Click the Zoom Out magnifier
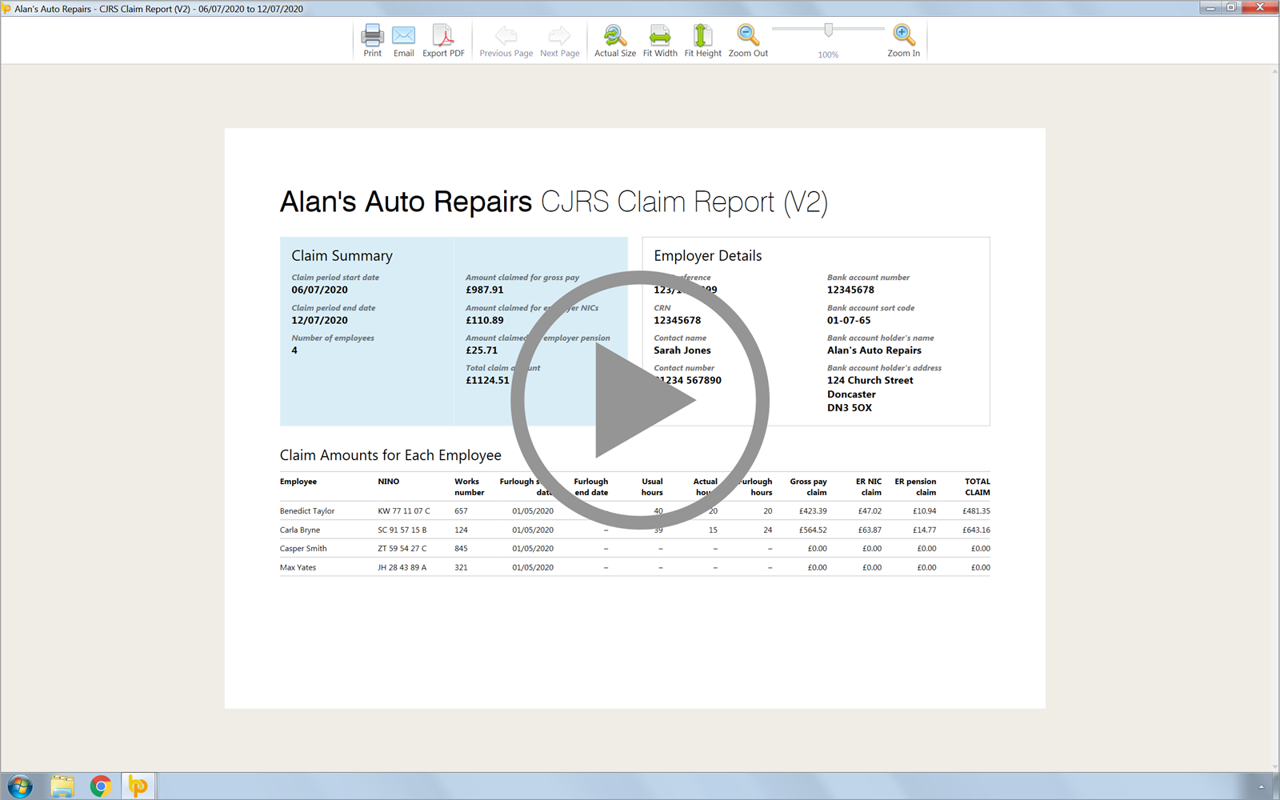The height and width of the screenshot is (800, 1280). (x=748, y=40)
